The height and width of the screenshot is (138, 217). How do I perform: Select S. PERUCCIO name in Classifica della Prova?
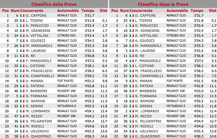click(x=37, y=26)
